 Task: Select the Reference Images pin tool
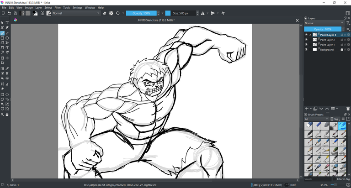click(2, 89)
